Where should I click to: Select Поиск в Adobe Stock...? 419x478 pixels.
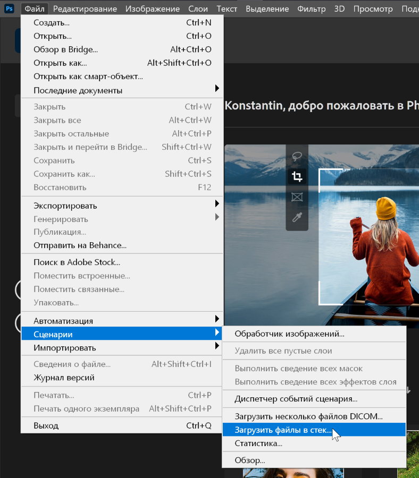(x=122, y=262)
